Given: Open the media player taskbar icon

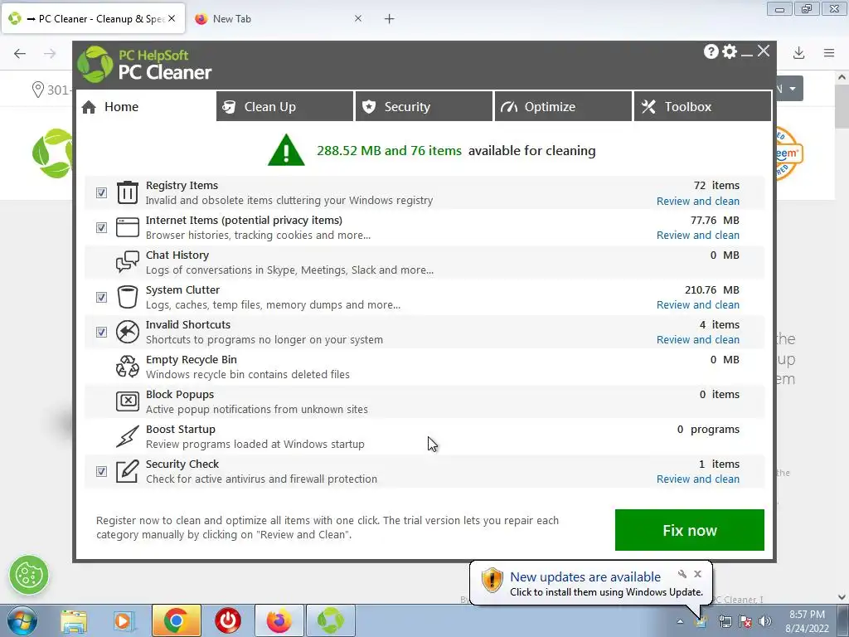Looking at the screenshot, I should (124, 621).
